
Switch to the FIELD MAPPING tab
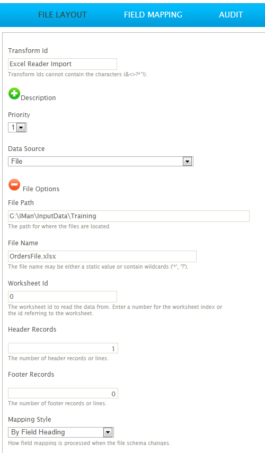click(153, 15)
